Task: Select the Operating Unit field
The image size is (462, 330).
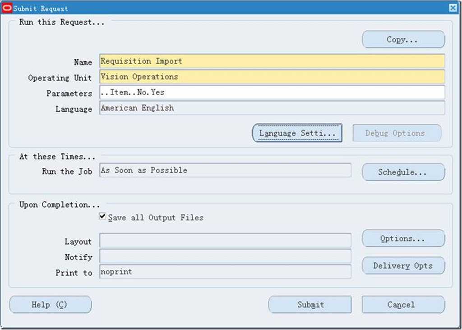Action: click(x=272, y=77)
